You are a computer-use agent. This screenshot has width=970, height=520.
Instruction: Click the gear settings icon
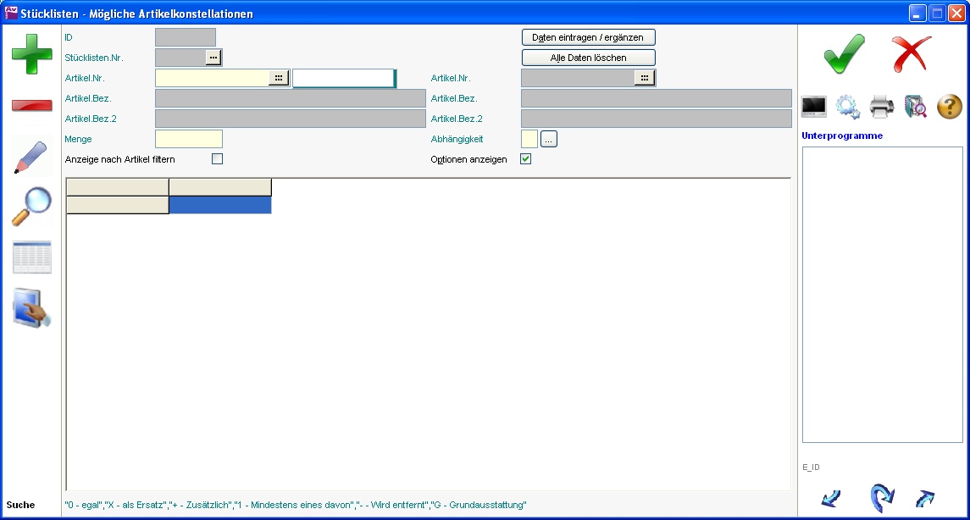[848, 107]
